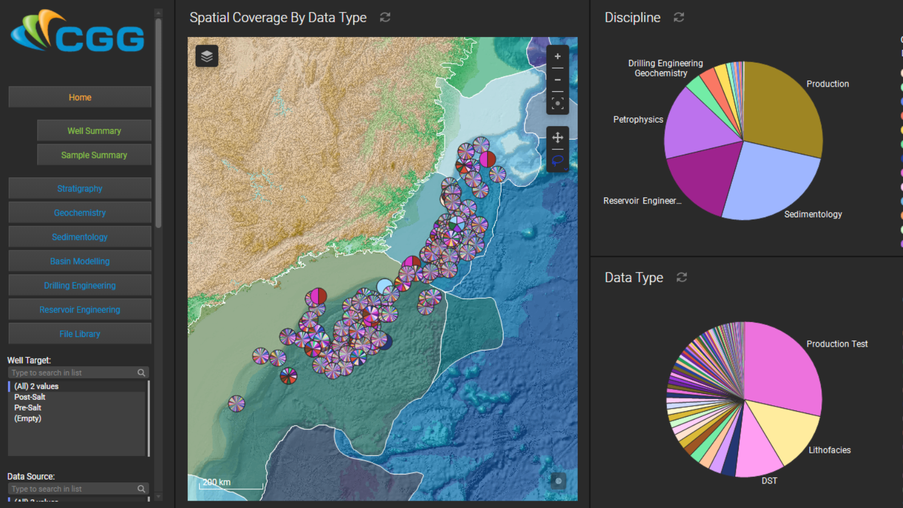Zoom out on the map
Viewport: 903px width, 508px height.
tap(557, 80)
